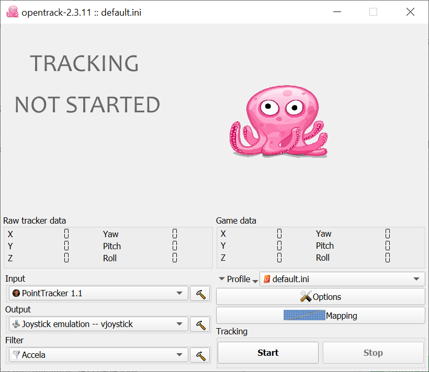The width and height of the screenshot is (429, 372).
Task: Open the Profile menu
Action: [238, 278]
